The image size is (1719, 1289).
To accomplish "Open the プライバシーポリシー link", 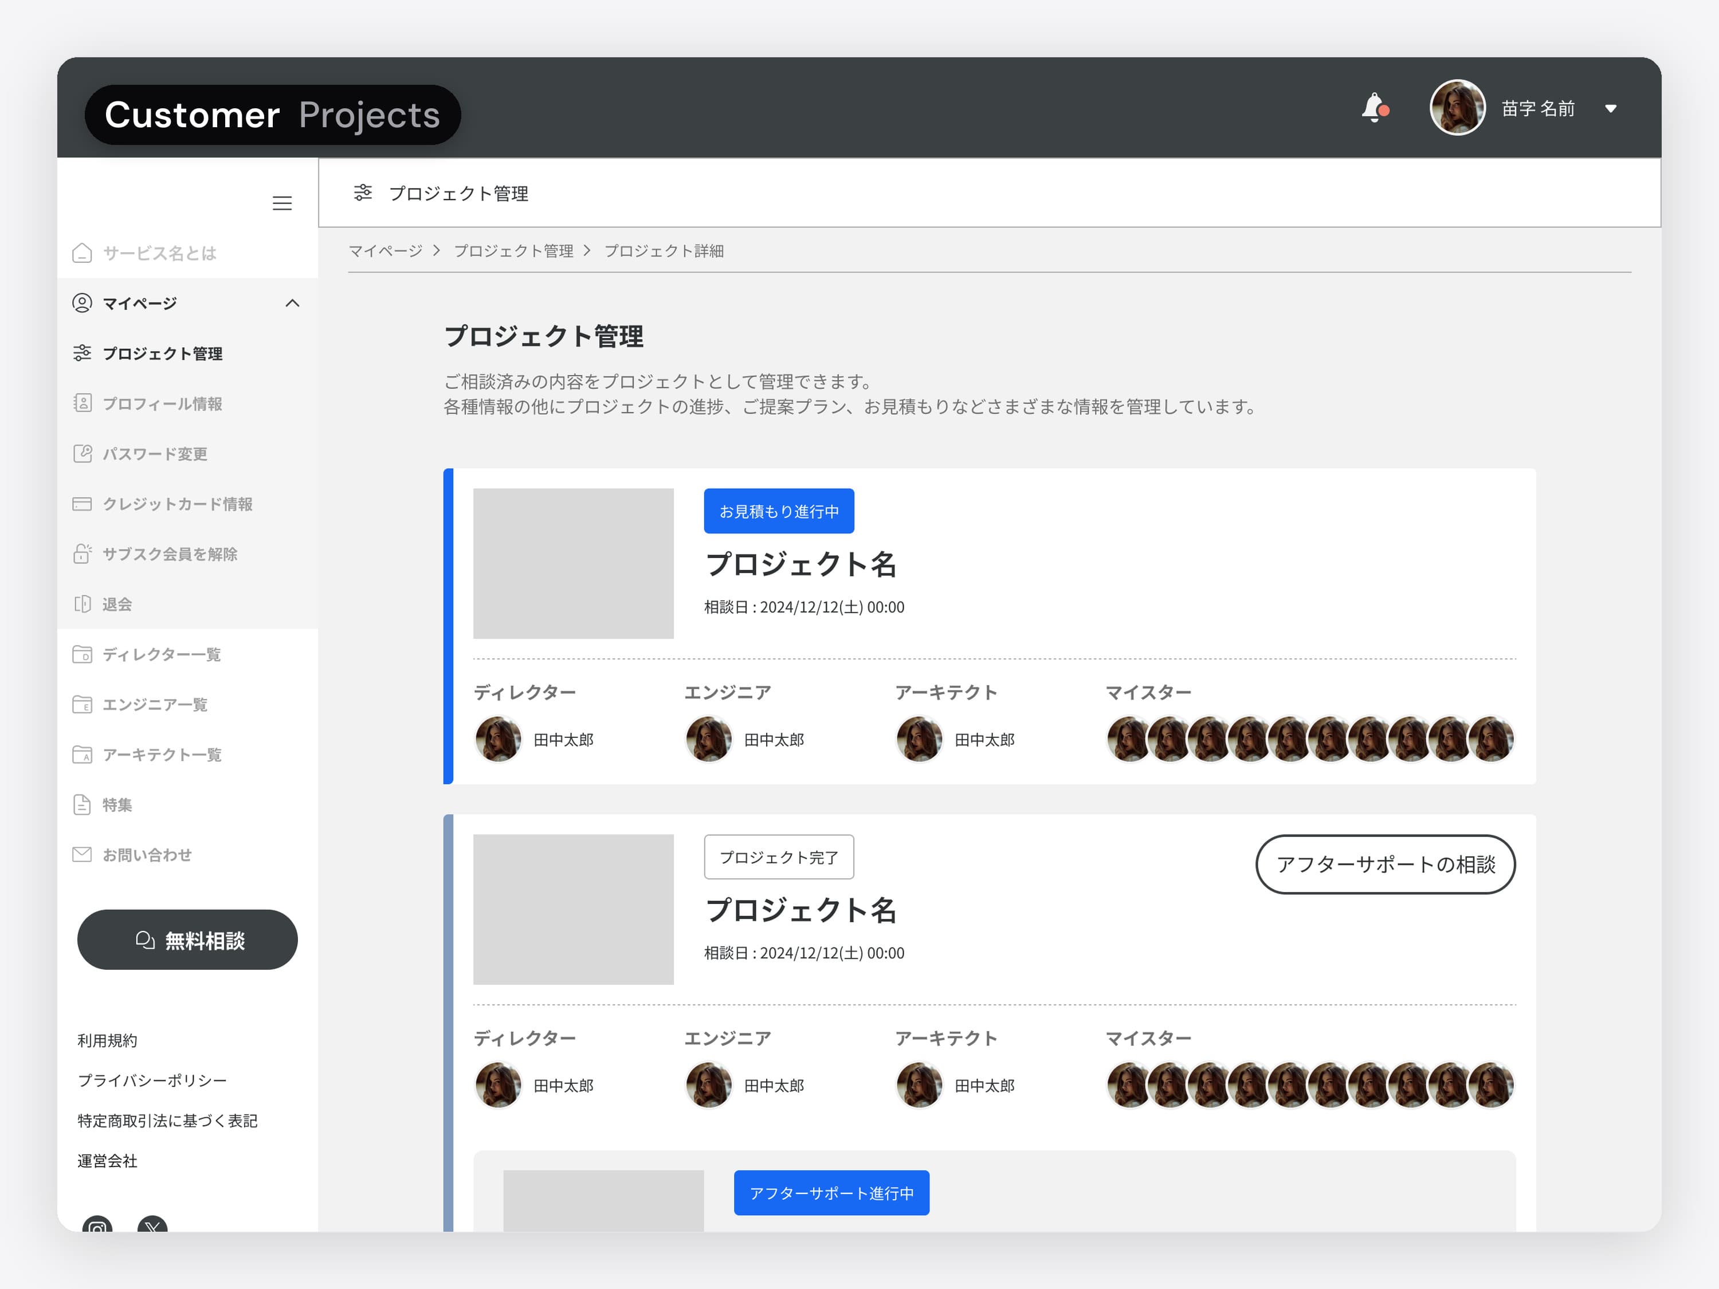I will [152, 1081].
